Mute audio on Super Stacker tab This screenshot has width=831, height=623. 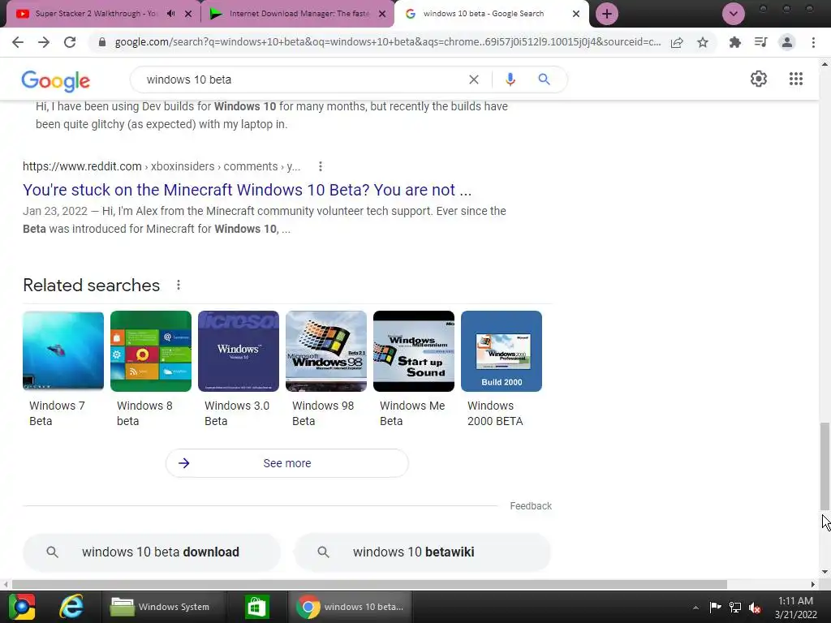tap(170, 14)
